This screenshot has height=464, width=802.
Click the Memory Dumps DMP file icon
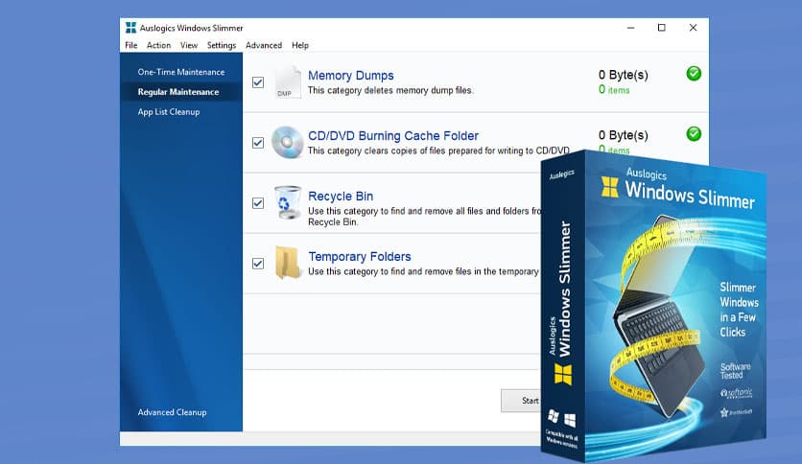tap(288, 81)
